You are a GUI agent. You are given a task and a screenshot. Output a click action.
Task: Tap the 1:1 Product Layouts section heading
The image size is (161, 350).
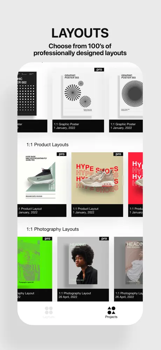[x=48, y=145]
